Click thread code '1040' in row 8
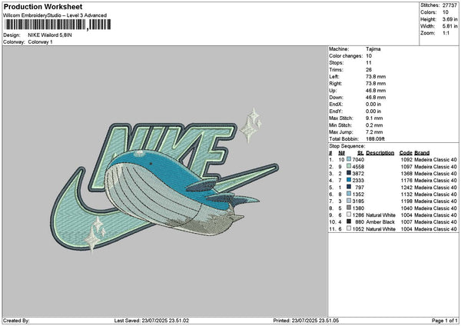The height and width of the screenshot is (326, 461). pyautogui.click(x=406, y=208)
